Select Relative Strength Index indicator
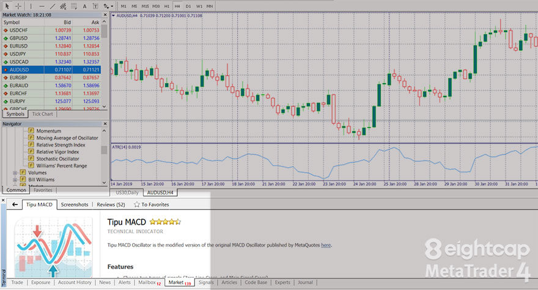Viewport: 538px width, 290px height. (x=61, y=145)
